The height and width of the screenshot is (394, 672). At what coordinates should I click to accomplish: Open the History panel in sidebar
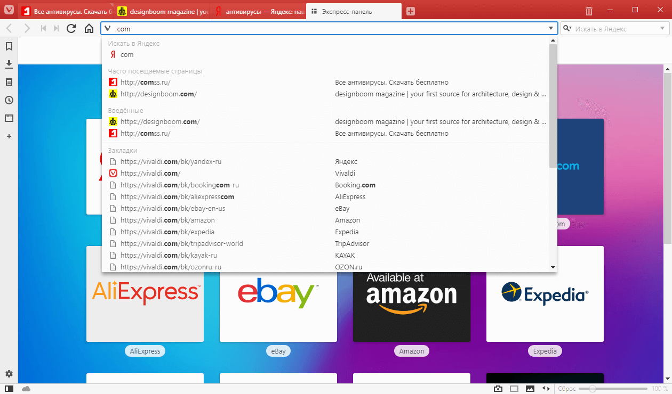point(9,100)
